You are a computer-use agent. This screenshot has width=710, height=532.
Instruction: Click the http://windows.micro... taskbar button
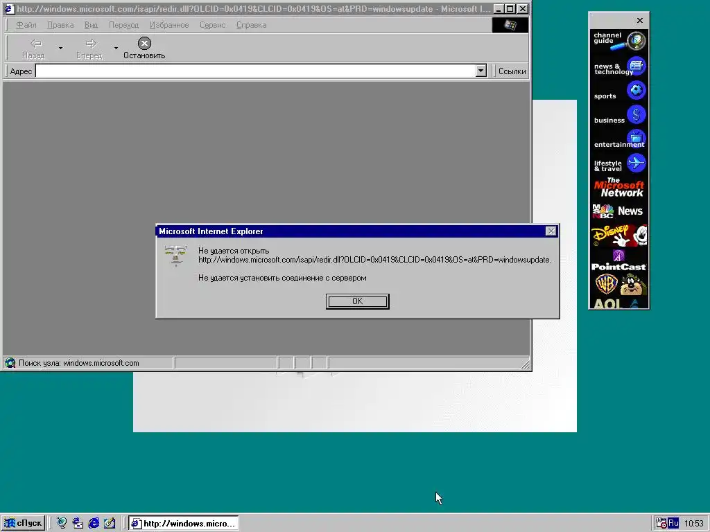(183, 524)
